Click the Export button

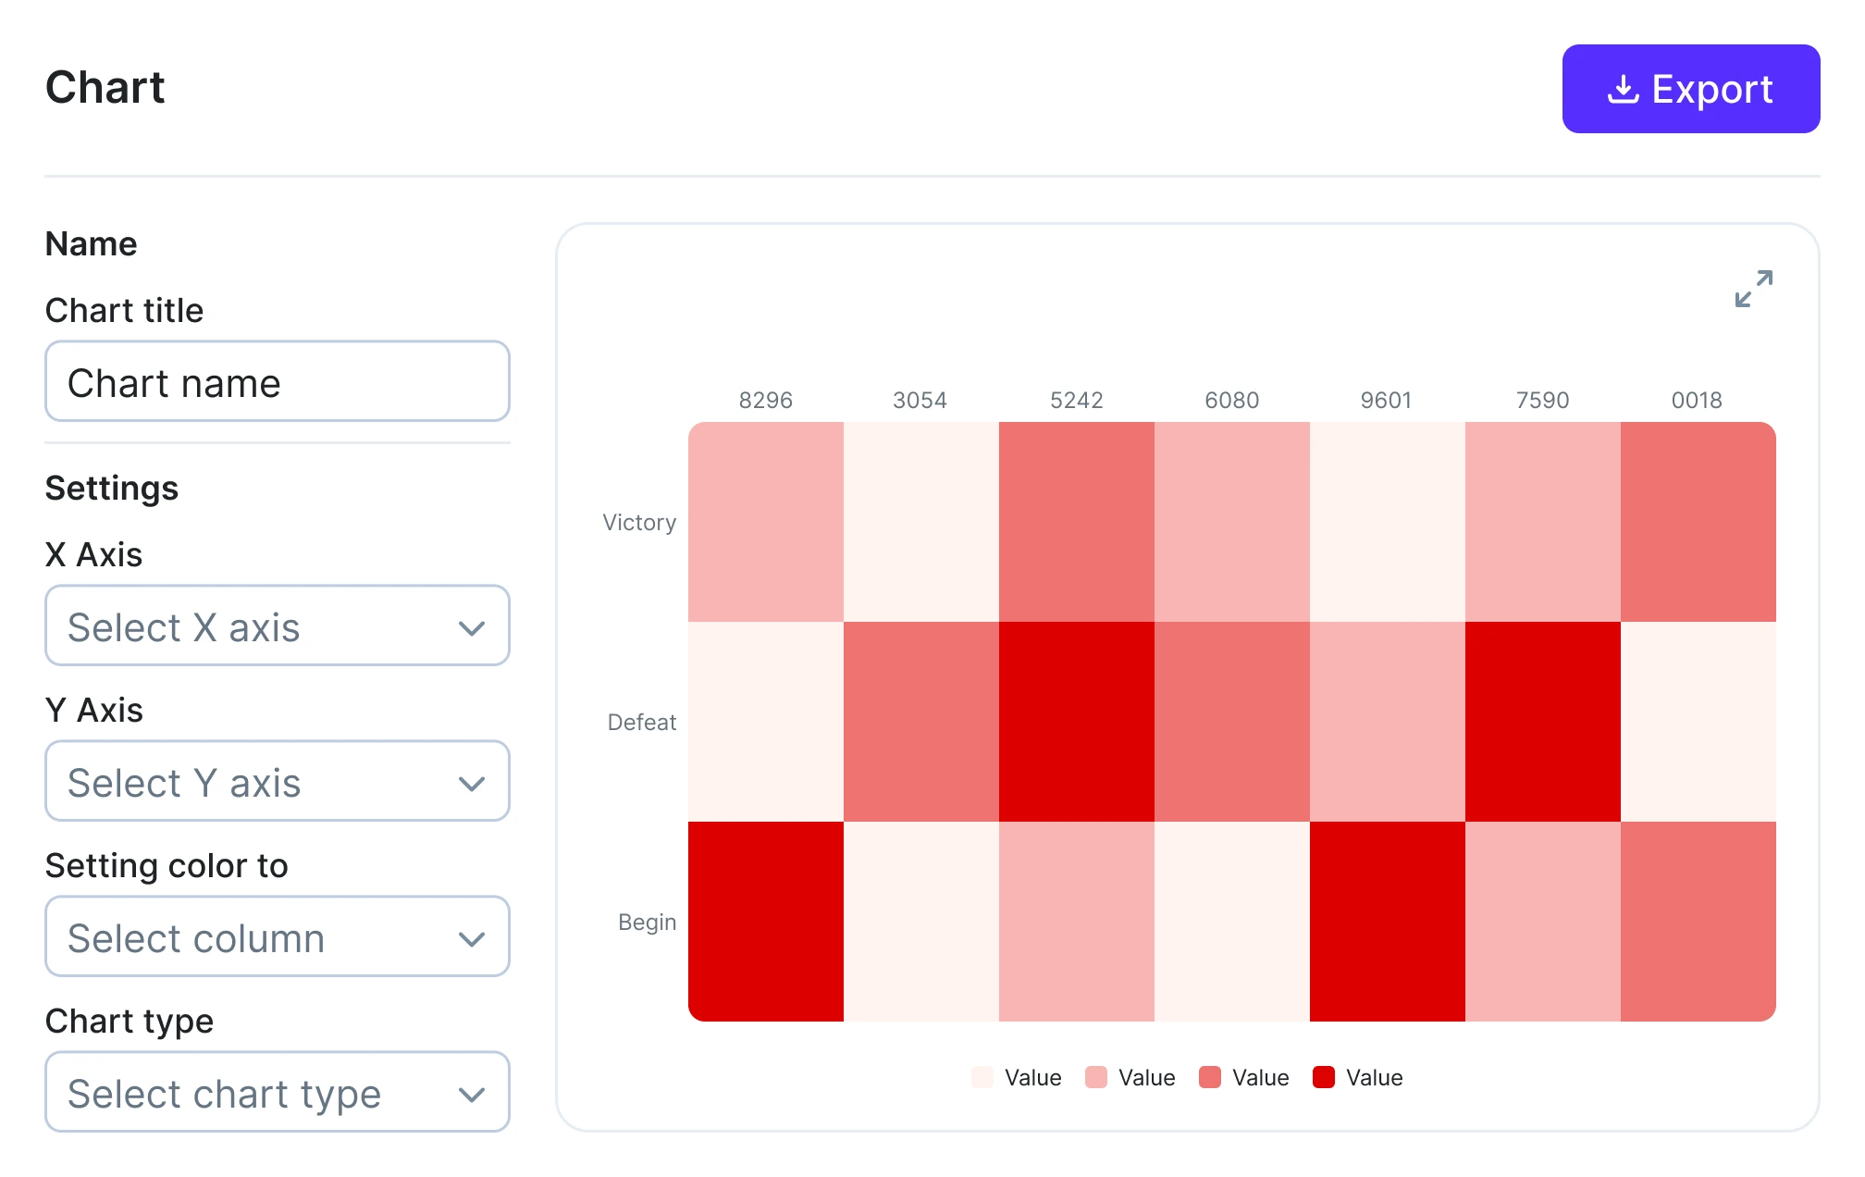[x=1691, y=88]
